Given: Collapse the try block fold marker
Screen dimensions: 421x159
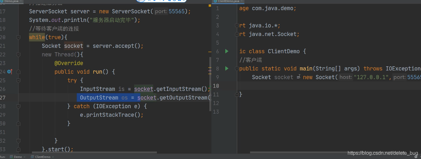Looking at the screenshot, I should coord(18,80).
